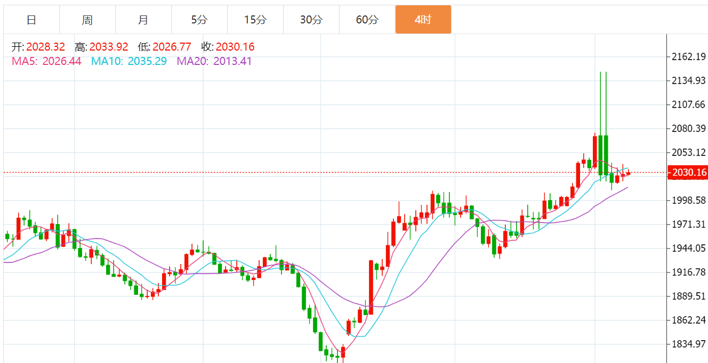Switch to the 5分 interval tab
The image size is (708, 363).
click(x=199, y=20)
